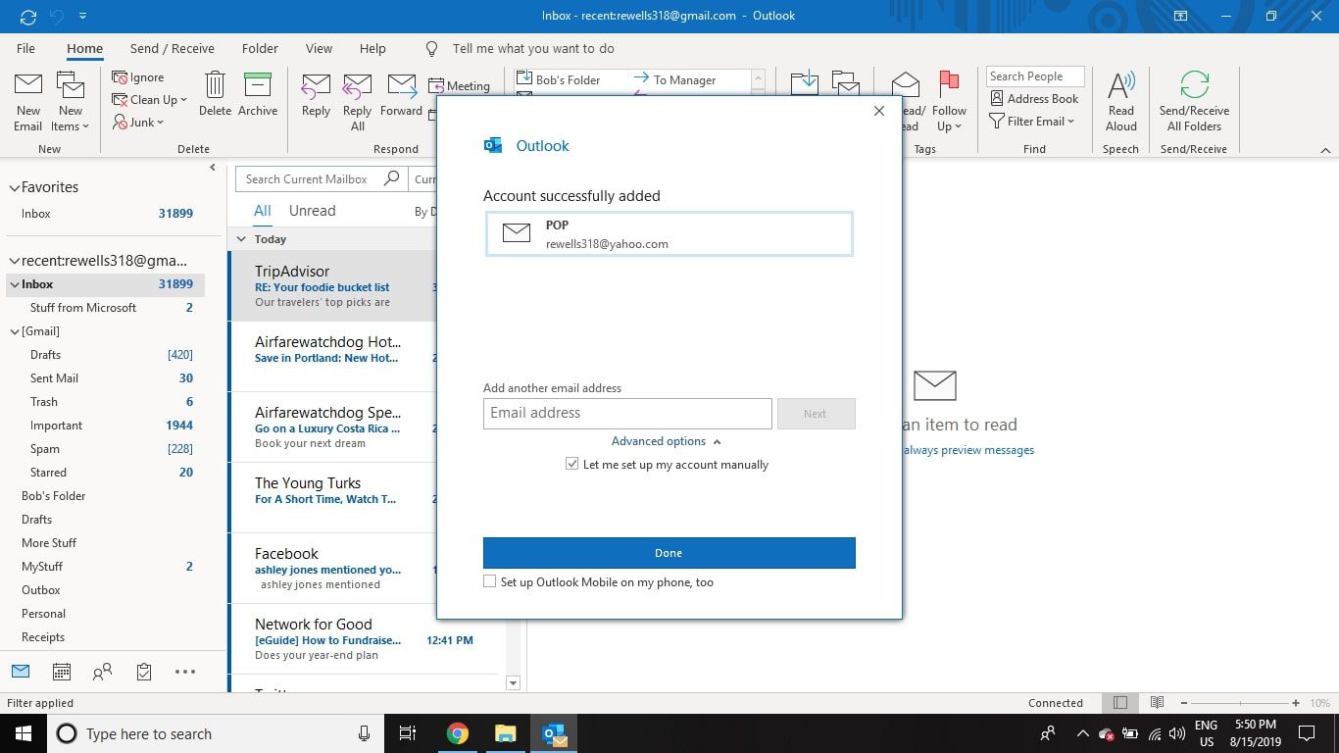Screen dimensions: 1339x753
Task: Click the Reply icon
Action: click(x=316, y=86)
